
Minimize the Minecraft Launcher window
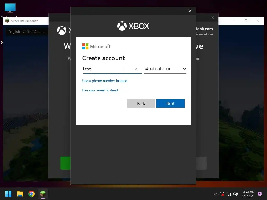(234, 21)
